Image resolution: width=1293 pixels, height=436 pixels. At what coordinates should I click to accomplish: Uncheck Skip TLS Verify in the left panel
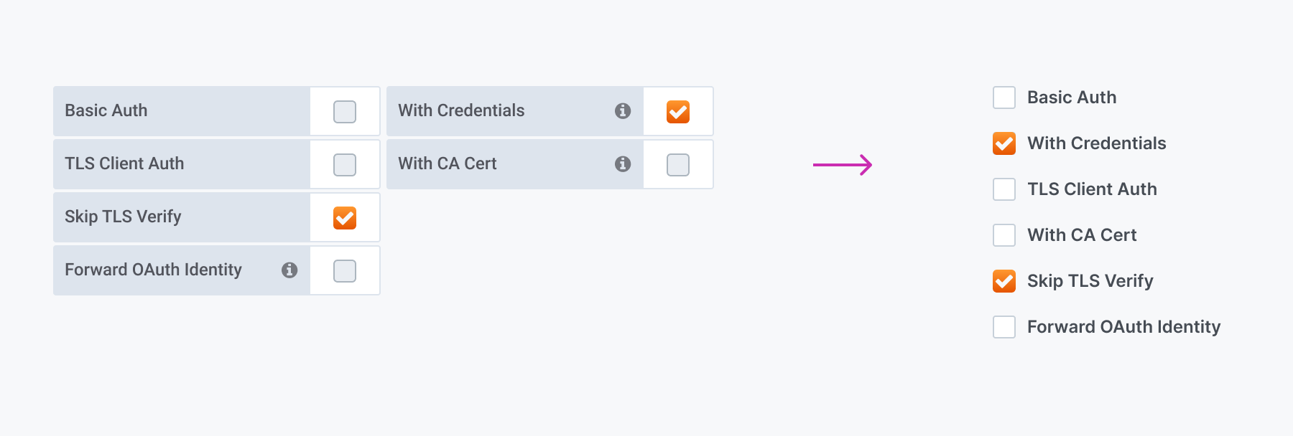[344, 217]
